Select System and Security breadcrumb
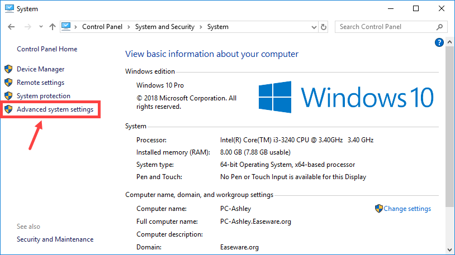Viewport: 455px width, 255px height. (164, 27)
